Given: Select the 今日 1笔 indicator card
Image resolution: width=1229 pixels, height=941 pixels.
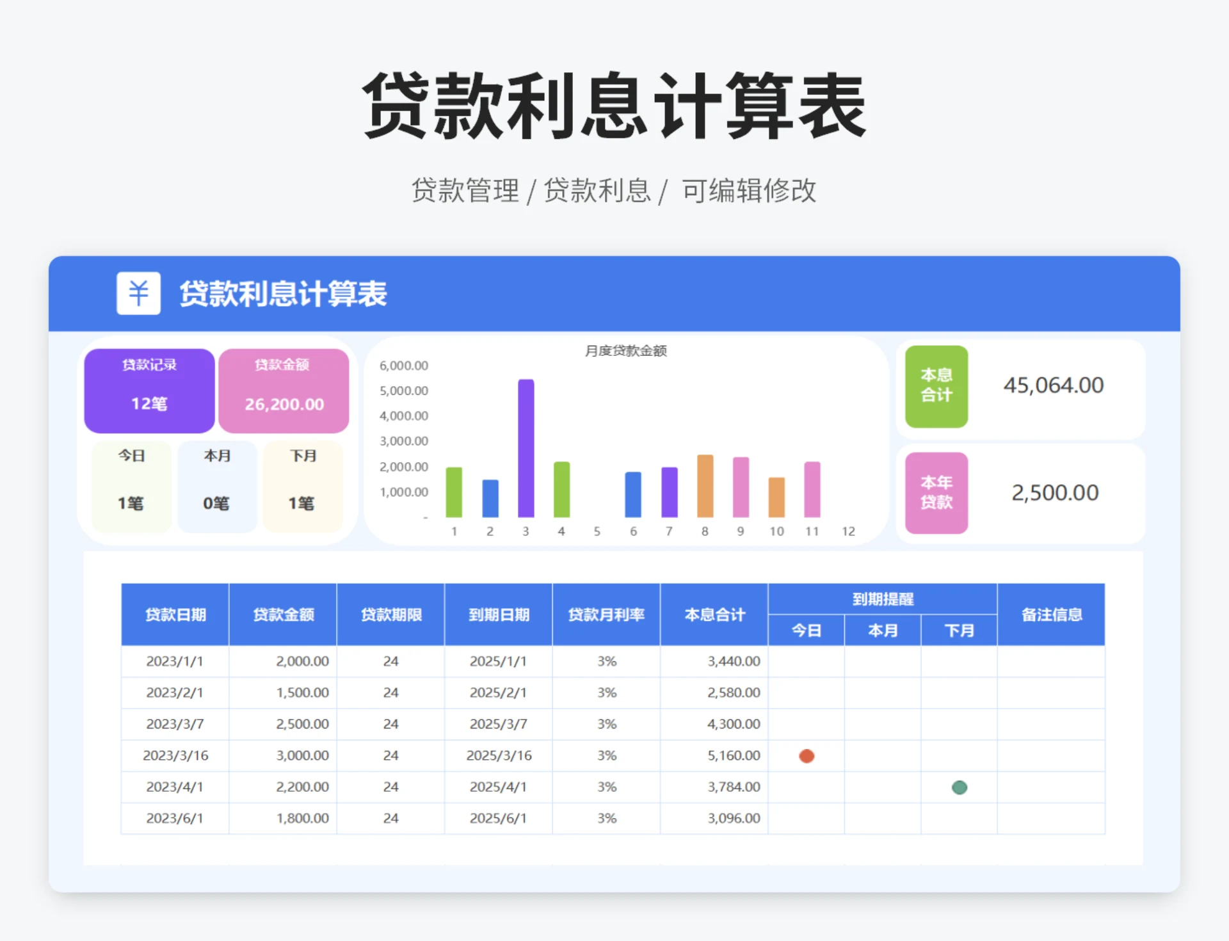Looking at the screenshot, I should (131, 485).
